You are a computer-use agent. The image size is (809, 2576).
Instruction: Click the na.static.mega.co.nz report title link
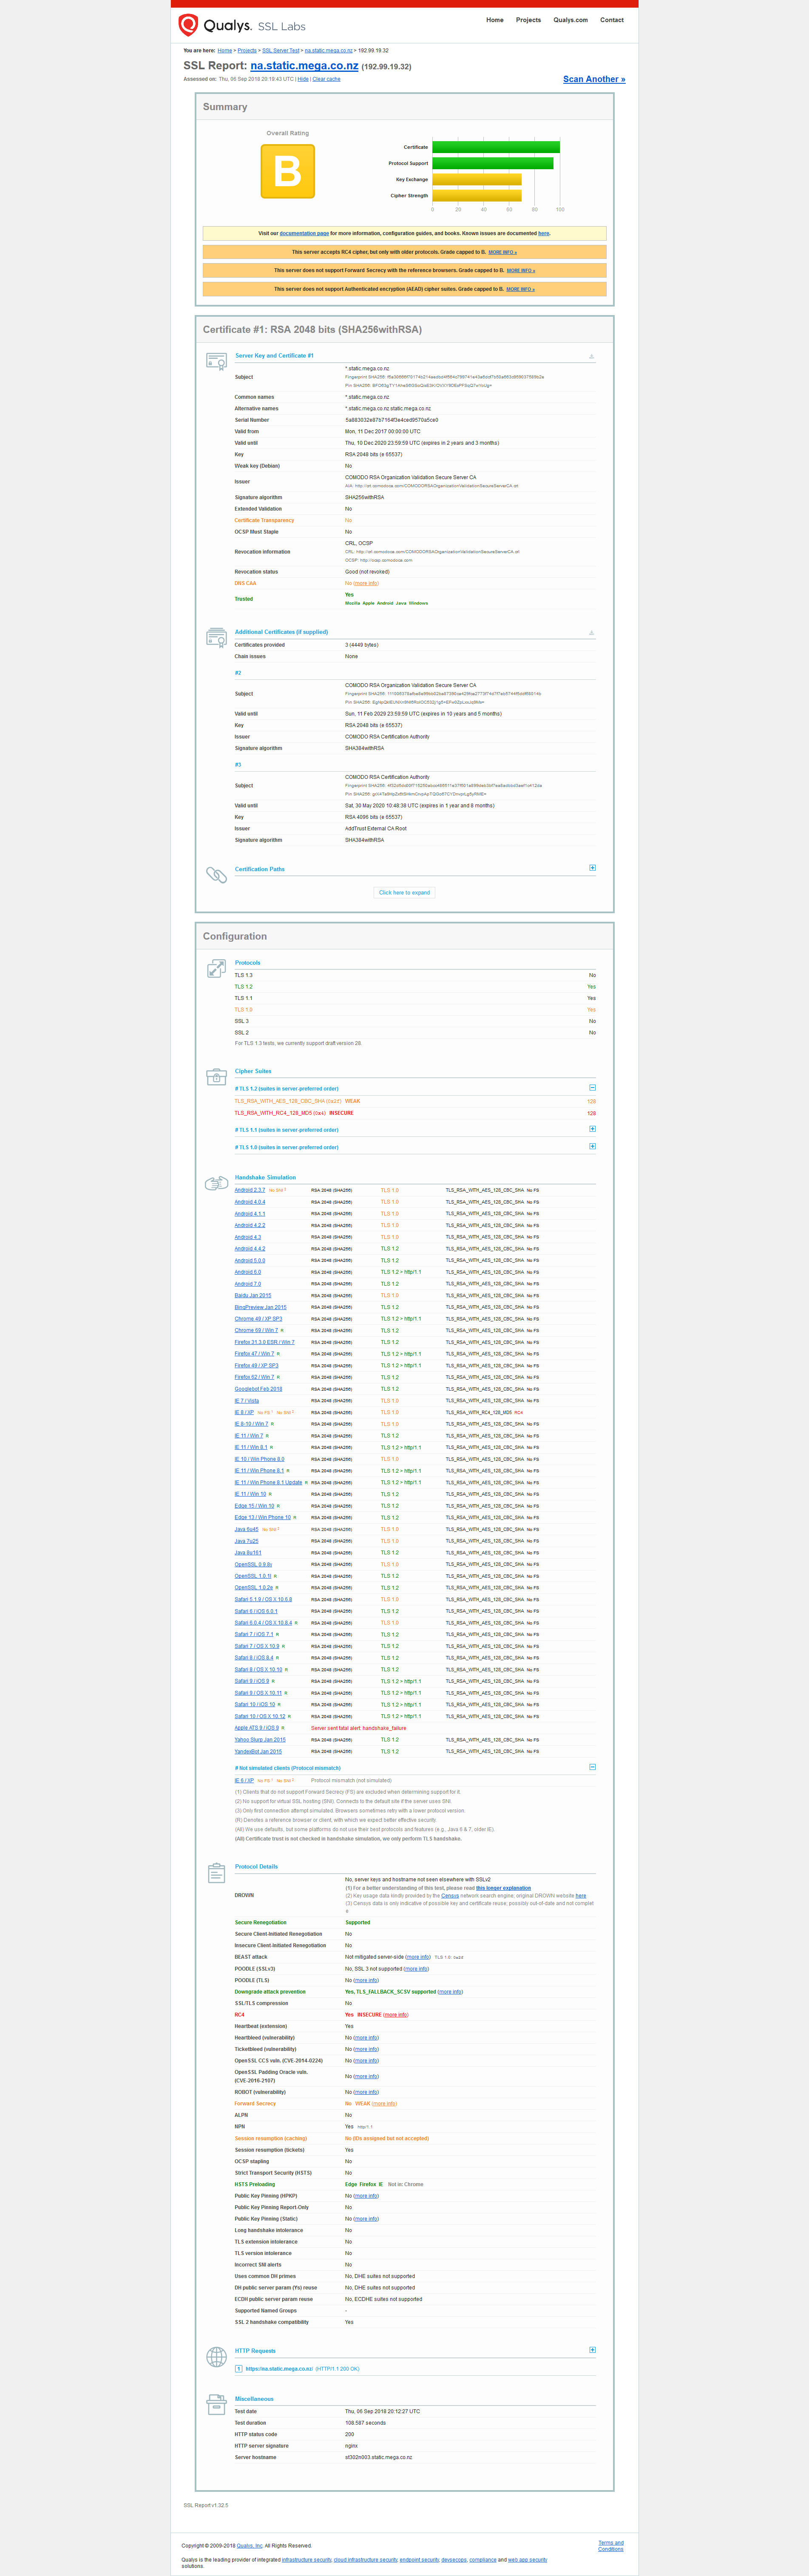coord(304,66)
